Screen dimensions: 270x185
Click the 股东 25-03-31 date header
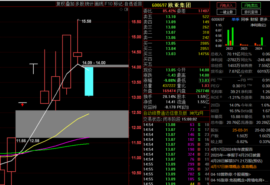(240, 130)
